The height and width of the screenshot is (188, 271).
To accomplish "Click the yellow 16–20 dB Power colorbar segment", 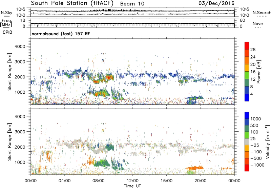I will coord(247,68).
